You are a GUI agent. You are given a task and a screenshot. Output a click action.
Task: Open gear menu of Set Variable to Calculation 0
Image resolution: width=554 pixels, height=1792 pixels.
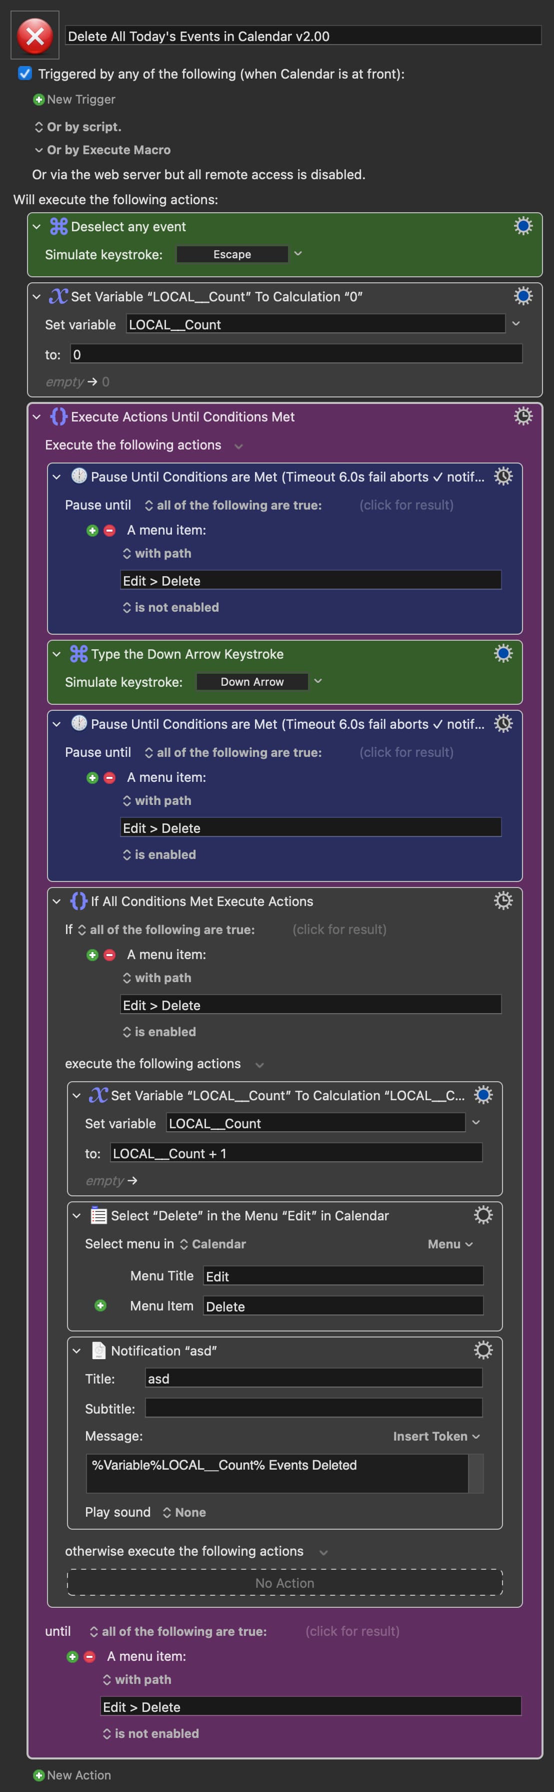[522, 296]
